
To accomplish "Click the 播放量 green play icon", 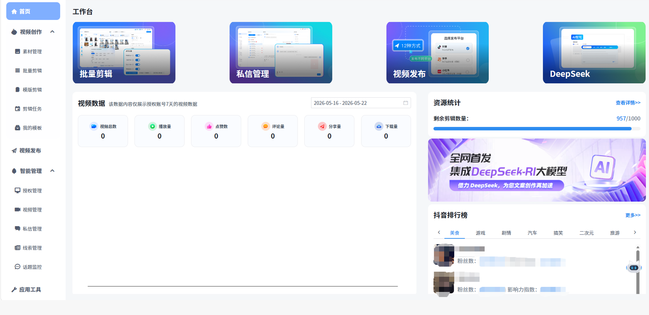I will tap(152, 127).
